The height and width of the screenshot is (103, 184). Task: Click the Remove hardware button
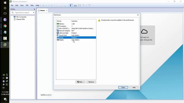[x=91, y=82]
